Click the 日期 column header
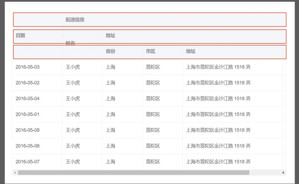This screenshot has height=184, width=299. click(21, 35)
